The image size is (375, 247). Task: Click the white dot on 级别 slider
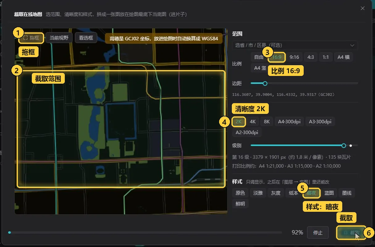[x=351, y=145]
